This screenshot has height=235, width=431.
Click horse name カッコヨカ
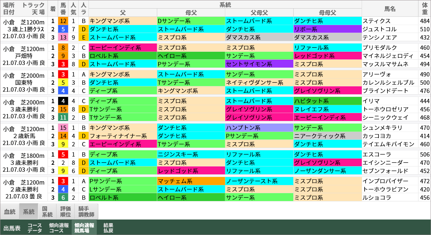(x=377, y=136)
